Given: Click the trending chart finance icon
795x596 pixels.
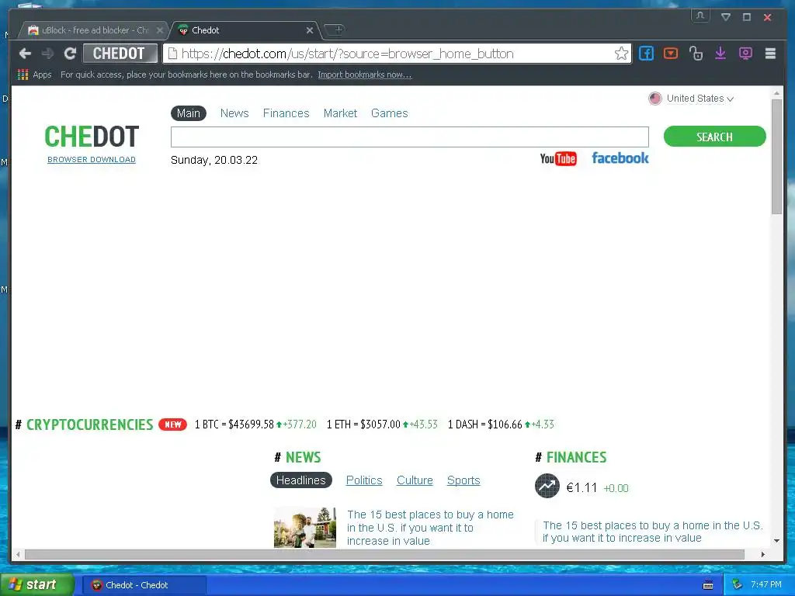Looking at the screenshot, I should tap(547, 486).
